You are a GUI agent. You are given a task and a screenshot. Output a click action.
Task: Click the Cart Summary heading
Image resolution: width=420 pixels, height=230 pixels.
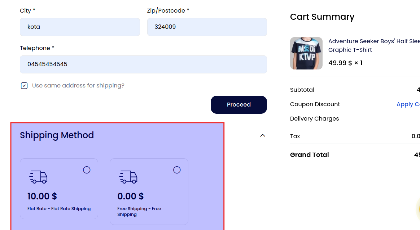(x=322, y=17)
